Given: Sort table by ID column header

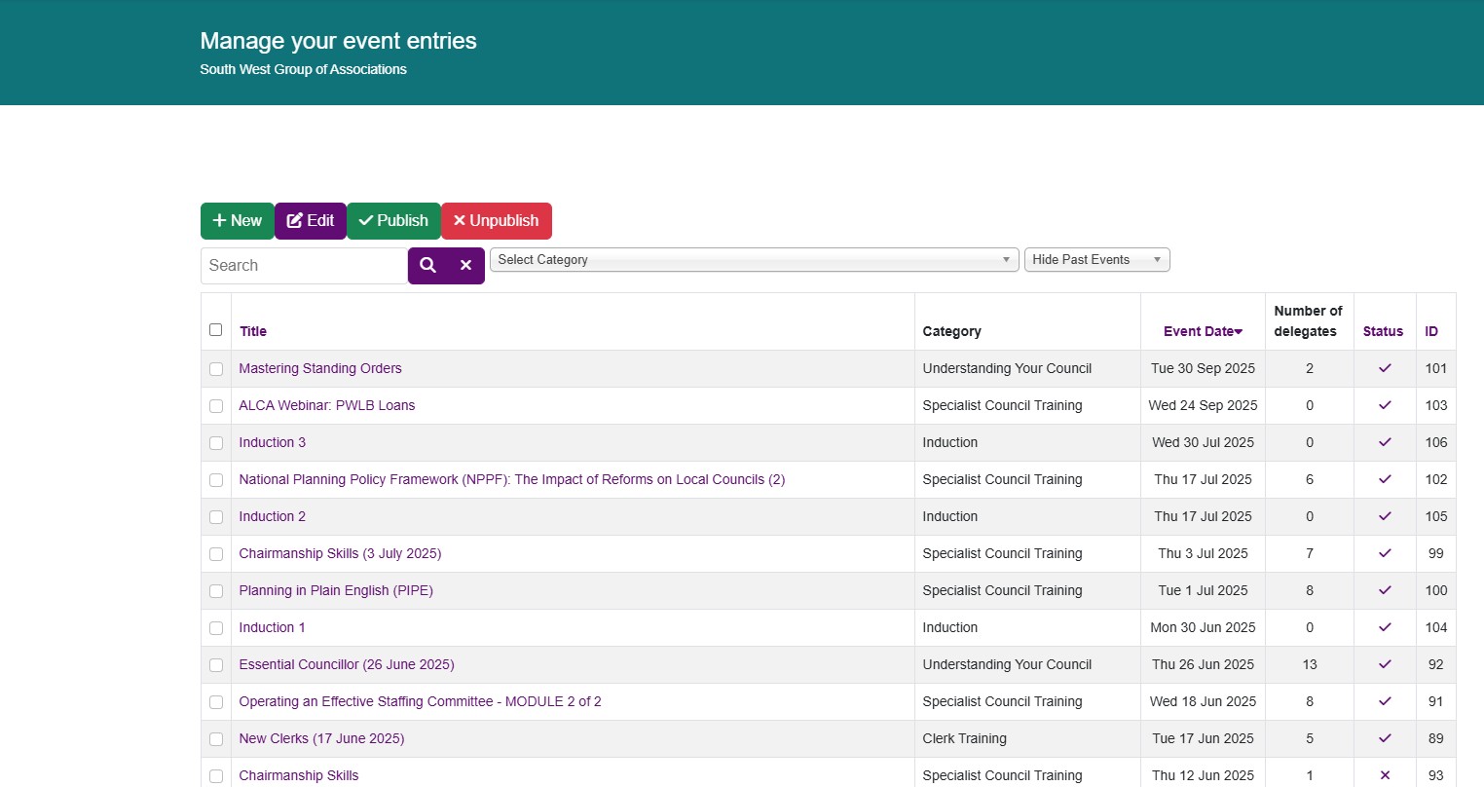Looking at the screenshot, I should [1431, 331].
